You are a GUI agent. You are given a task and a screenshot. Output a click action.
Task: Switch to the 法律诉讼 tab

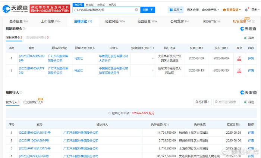[83, 21]
